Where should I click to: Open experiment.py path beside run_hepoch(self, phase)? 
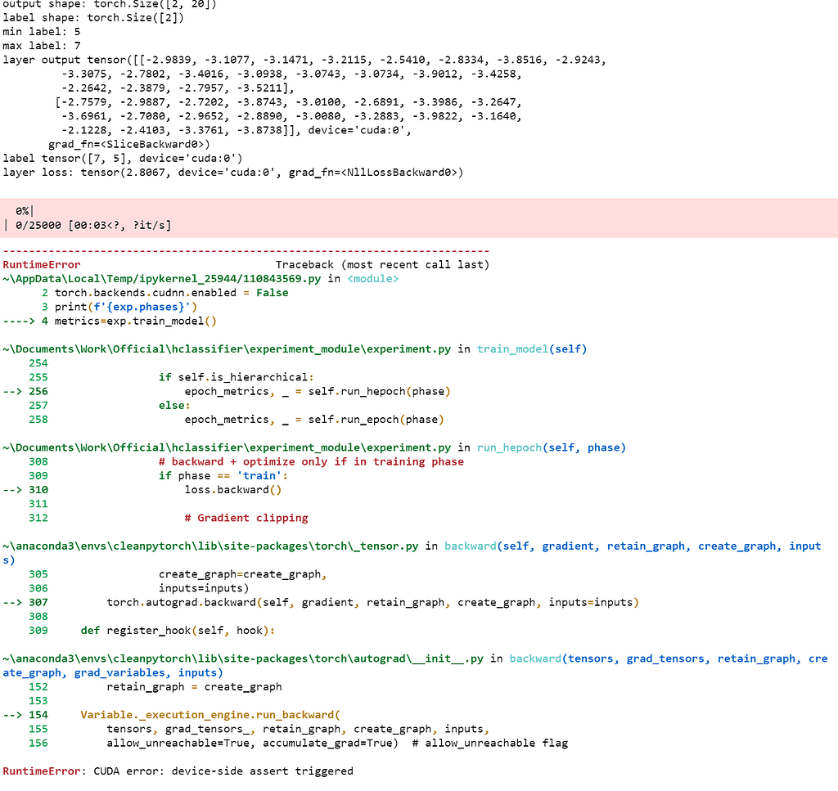tap(227, 447)
